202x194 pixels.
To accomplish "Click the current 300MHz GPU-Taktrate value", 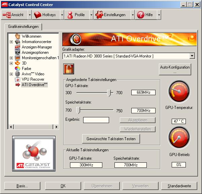I will click(x=86, y=165).
